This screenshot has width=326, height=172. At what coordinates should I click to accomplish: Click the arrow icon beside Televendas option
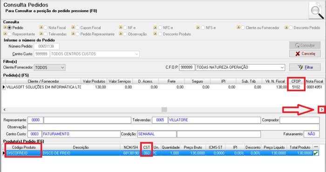41,33
